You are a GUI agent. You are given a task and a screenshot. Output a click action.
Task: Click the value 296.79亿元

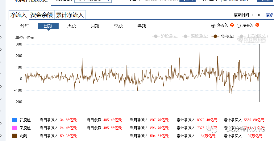click(159, 128)
